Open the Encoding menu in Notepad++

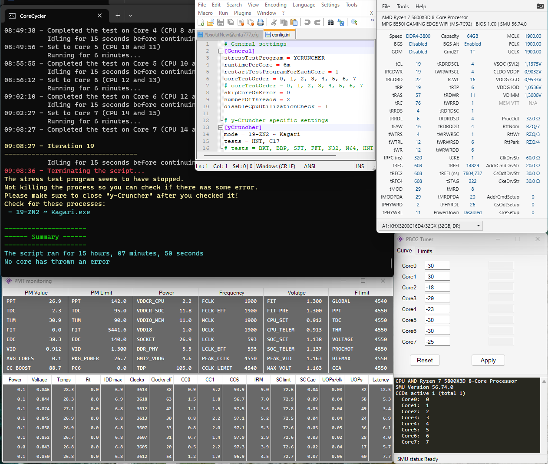[276, 5]
